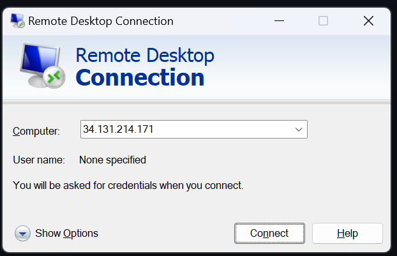Click the credentials notice message

[128, 185]
